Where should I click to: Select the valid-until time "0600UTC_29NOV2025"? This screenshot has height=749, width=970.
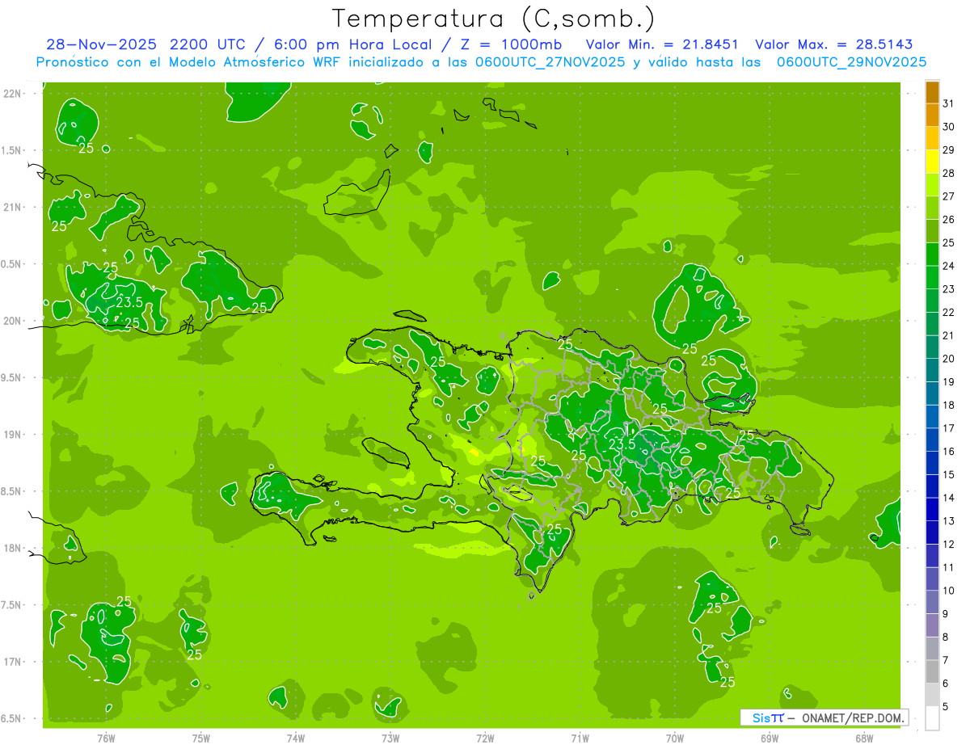click(850, 62)
